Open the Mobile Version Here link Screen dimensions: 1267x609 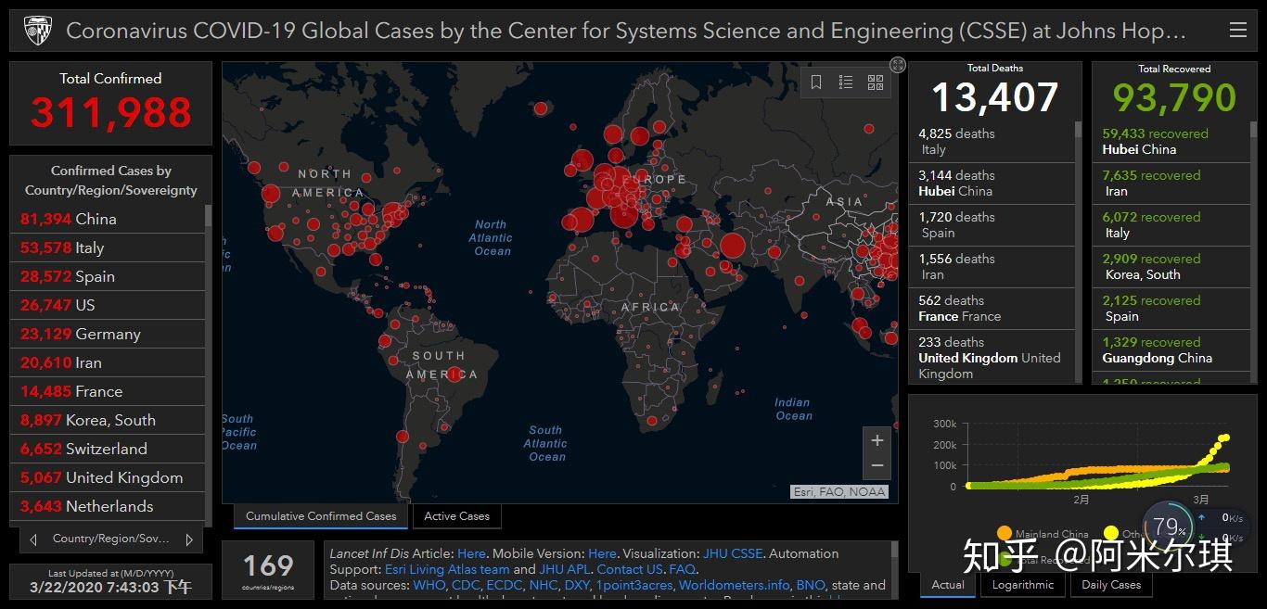point(602,553)
